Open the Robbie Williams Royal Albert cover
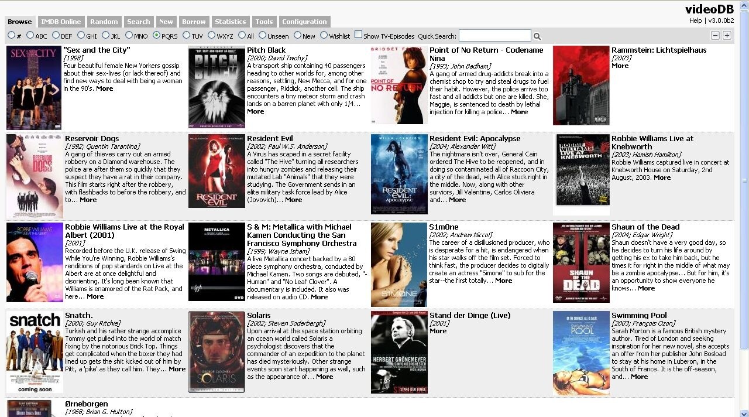The height and width of the screenshot is (417, 749). [x=35, y=262]
